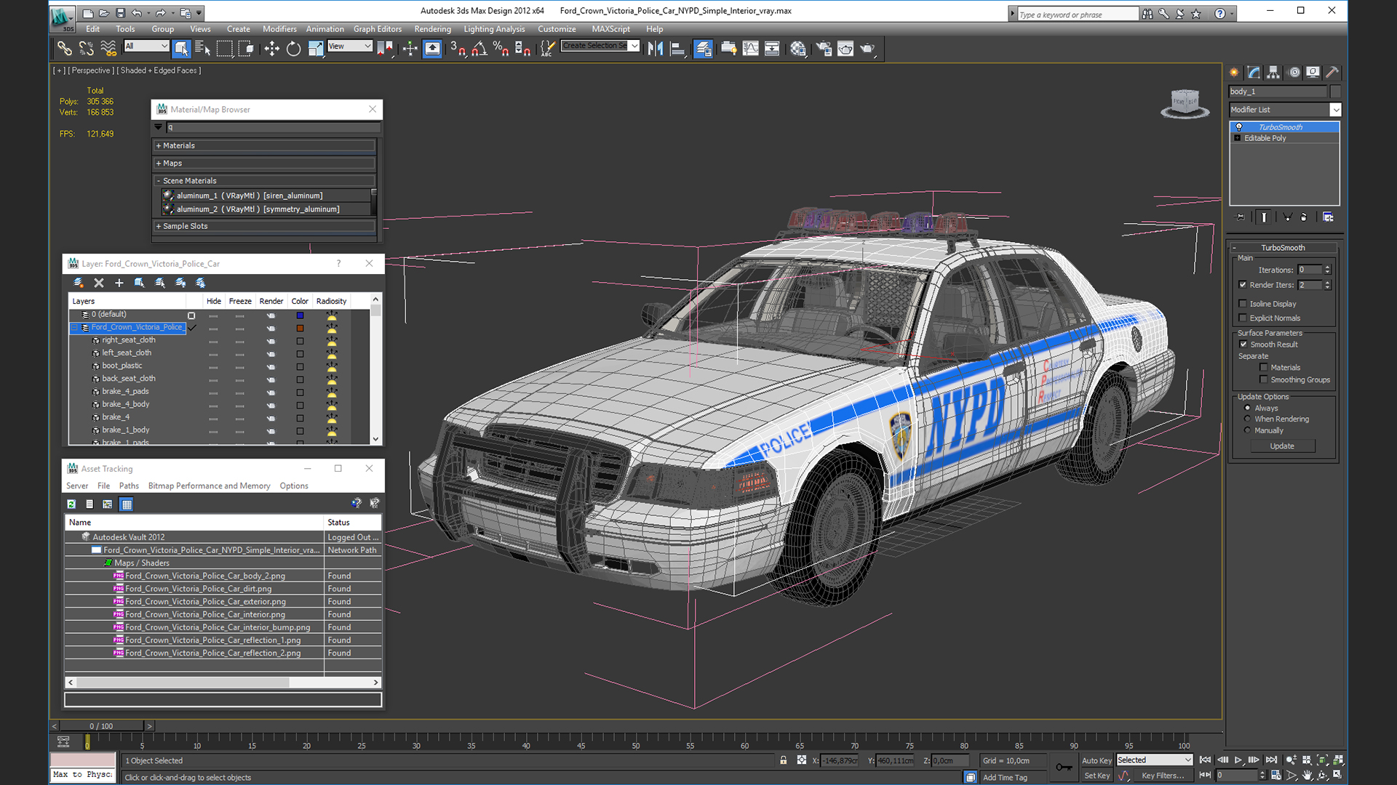This screenshot has width=1397, height=785.
Task: Click the Auto Key button
Action: point(1096,760)
